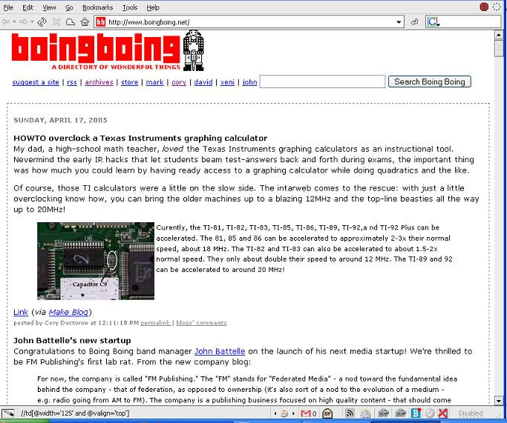Click the blue B status bar icon
Screen dimensions: 507x423
coord(416,413)
